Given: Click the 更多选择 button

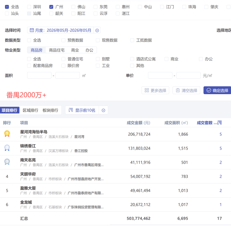Looking at the screenshot, I should [x=155, y=90].
